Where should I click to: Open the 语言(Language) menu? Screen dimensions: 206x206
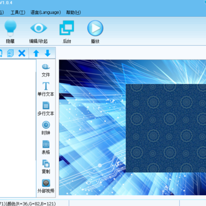click(x=46, y=13)
